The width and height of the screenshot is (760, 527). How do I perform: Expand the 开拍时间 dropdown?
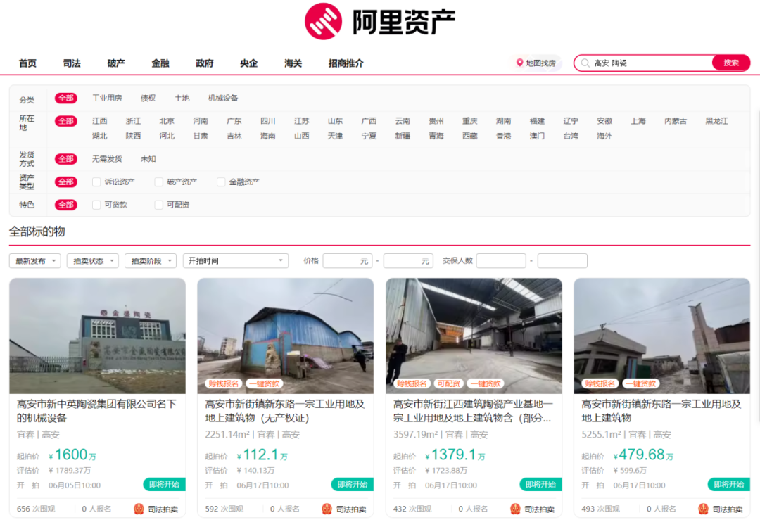point(236,260)
